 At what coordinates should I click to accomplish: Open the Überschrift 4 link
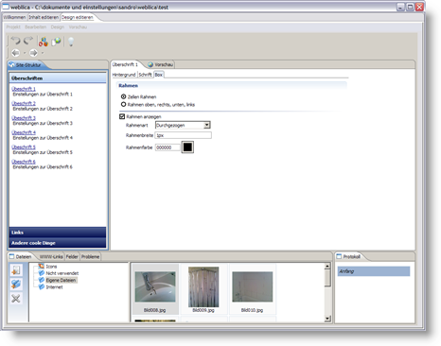click(24, 132)
